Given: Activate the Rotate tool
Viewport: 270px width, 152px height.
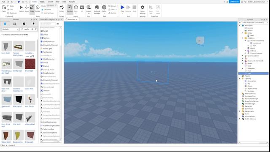Looking at the screenshot, I should (x=38, y=8).
